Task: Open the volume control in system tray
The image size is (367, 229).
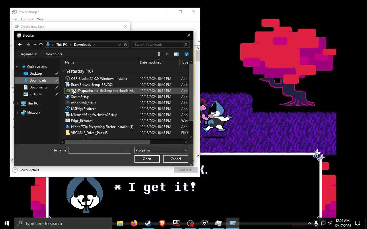Action: pos(330,223)
